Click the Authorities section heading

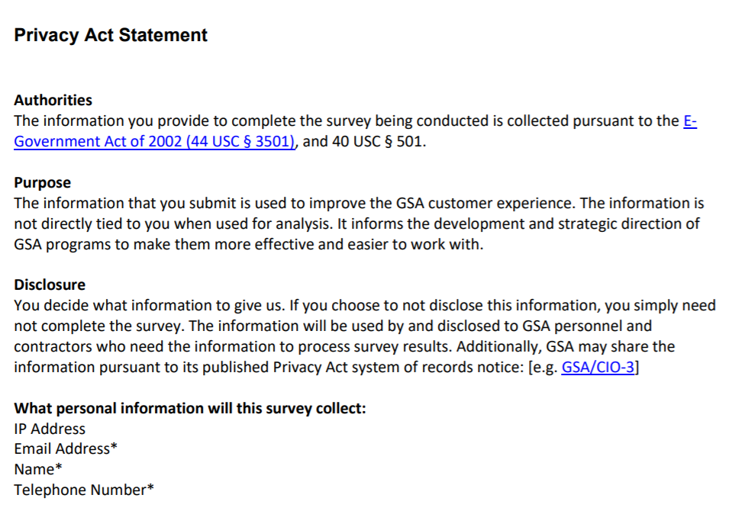[53, 100]
